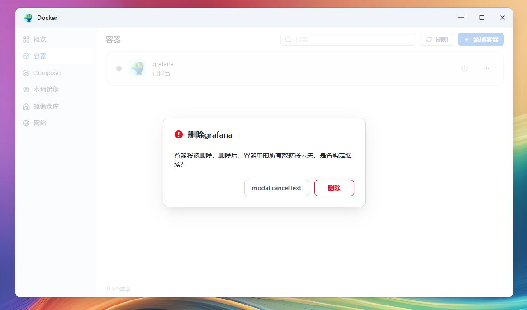Image resolution: width=527 pixels, height=310 pixels.
Task: Click the power icon on the grafana container
Action: point(464,68)
